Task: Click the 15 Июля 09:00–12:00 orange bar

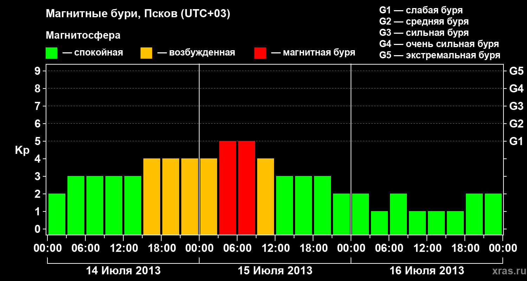Action: pyautogui.click(x=266, y=196)
